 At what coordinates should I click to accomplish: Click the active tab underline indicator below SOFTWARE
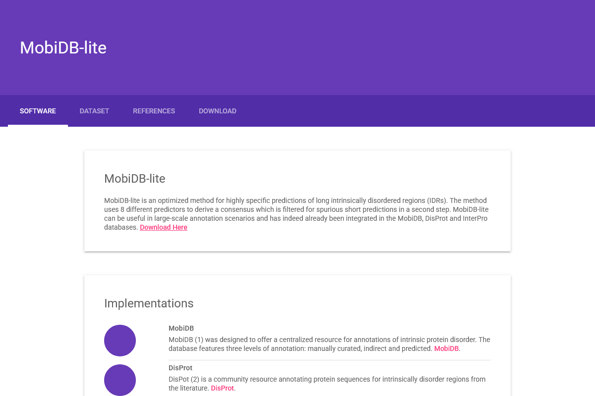click(38, 125)
